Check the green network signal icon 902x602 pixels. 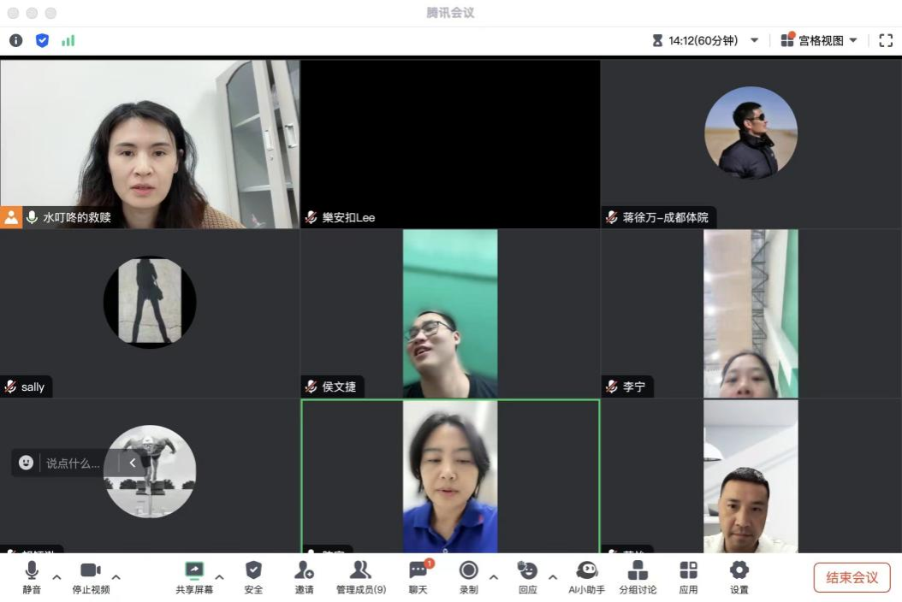point(68,40)
